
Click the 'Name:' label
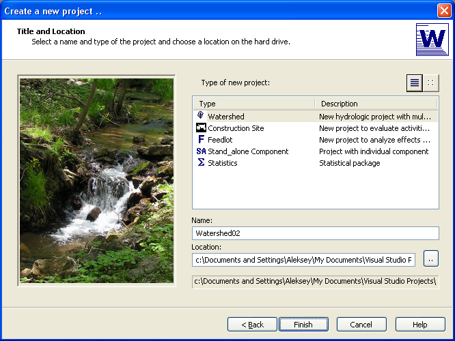[x=202, y=220]
